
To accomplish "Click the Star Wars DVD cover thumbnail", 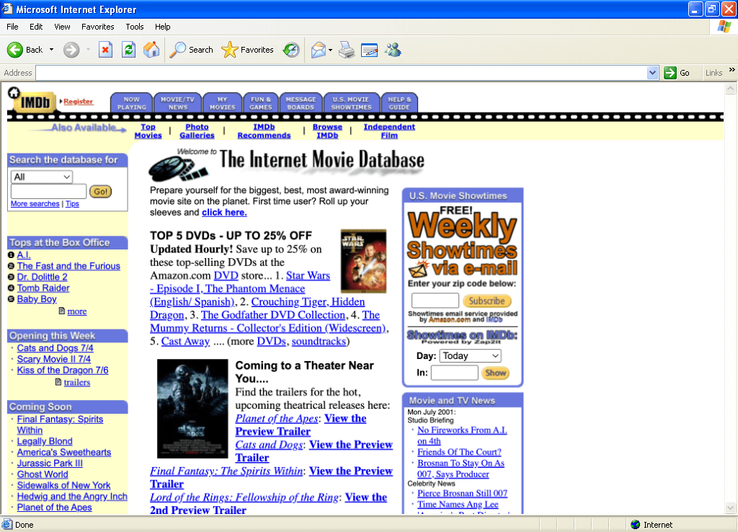I will [x=363, y=261].
